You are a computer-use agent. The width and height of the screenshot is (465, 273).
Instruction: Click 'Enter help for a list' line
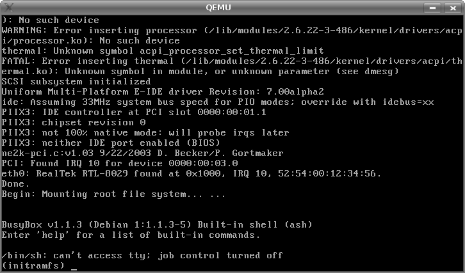click(x=131, y=235)
